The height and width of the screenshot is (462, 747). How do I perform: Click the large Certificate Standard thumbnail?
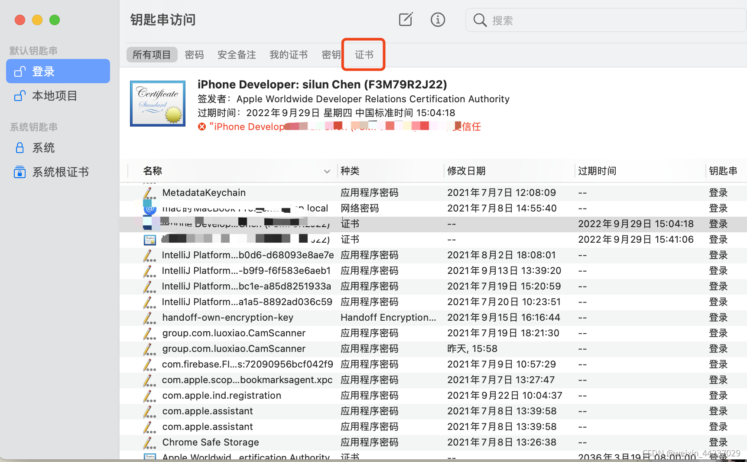(x=158, y=104)
